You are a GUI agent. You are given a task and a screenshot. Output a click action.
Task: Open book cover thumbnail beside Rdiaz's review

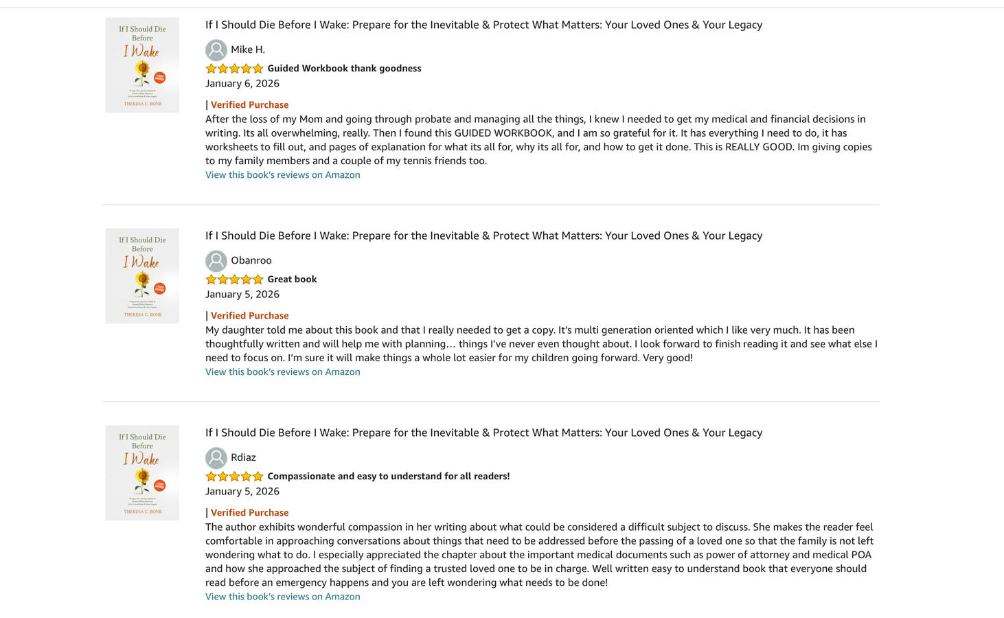(x=142, y=473)
